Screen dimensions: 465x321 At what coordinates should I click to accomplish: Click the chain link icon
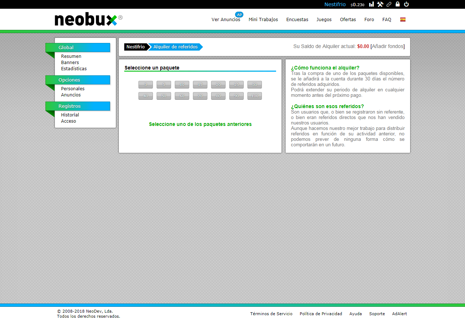(x=389, y=4)
